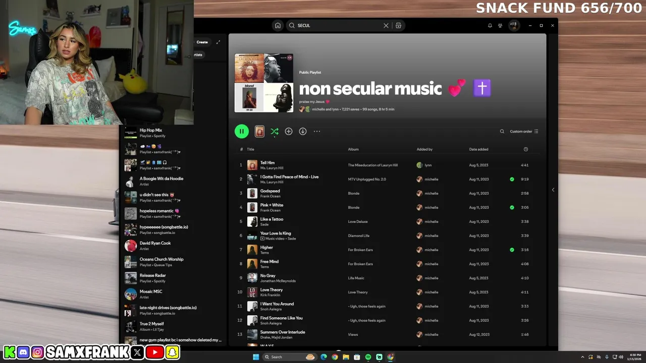Open the Windows Start menu
646x363 pixels.
pos(256,357)
